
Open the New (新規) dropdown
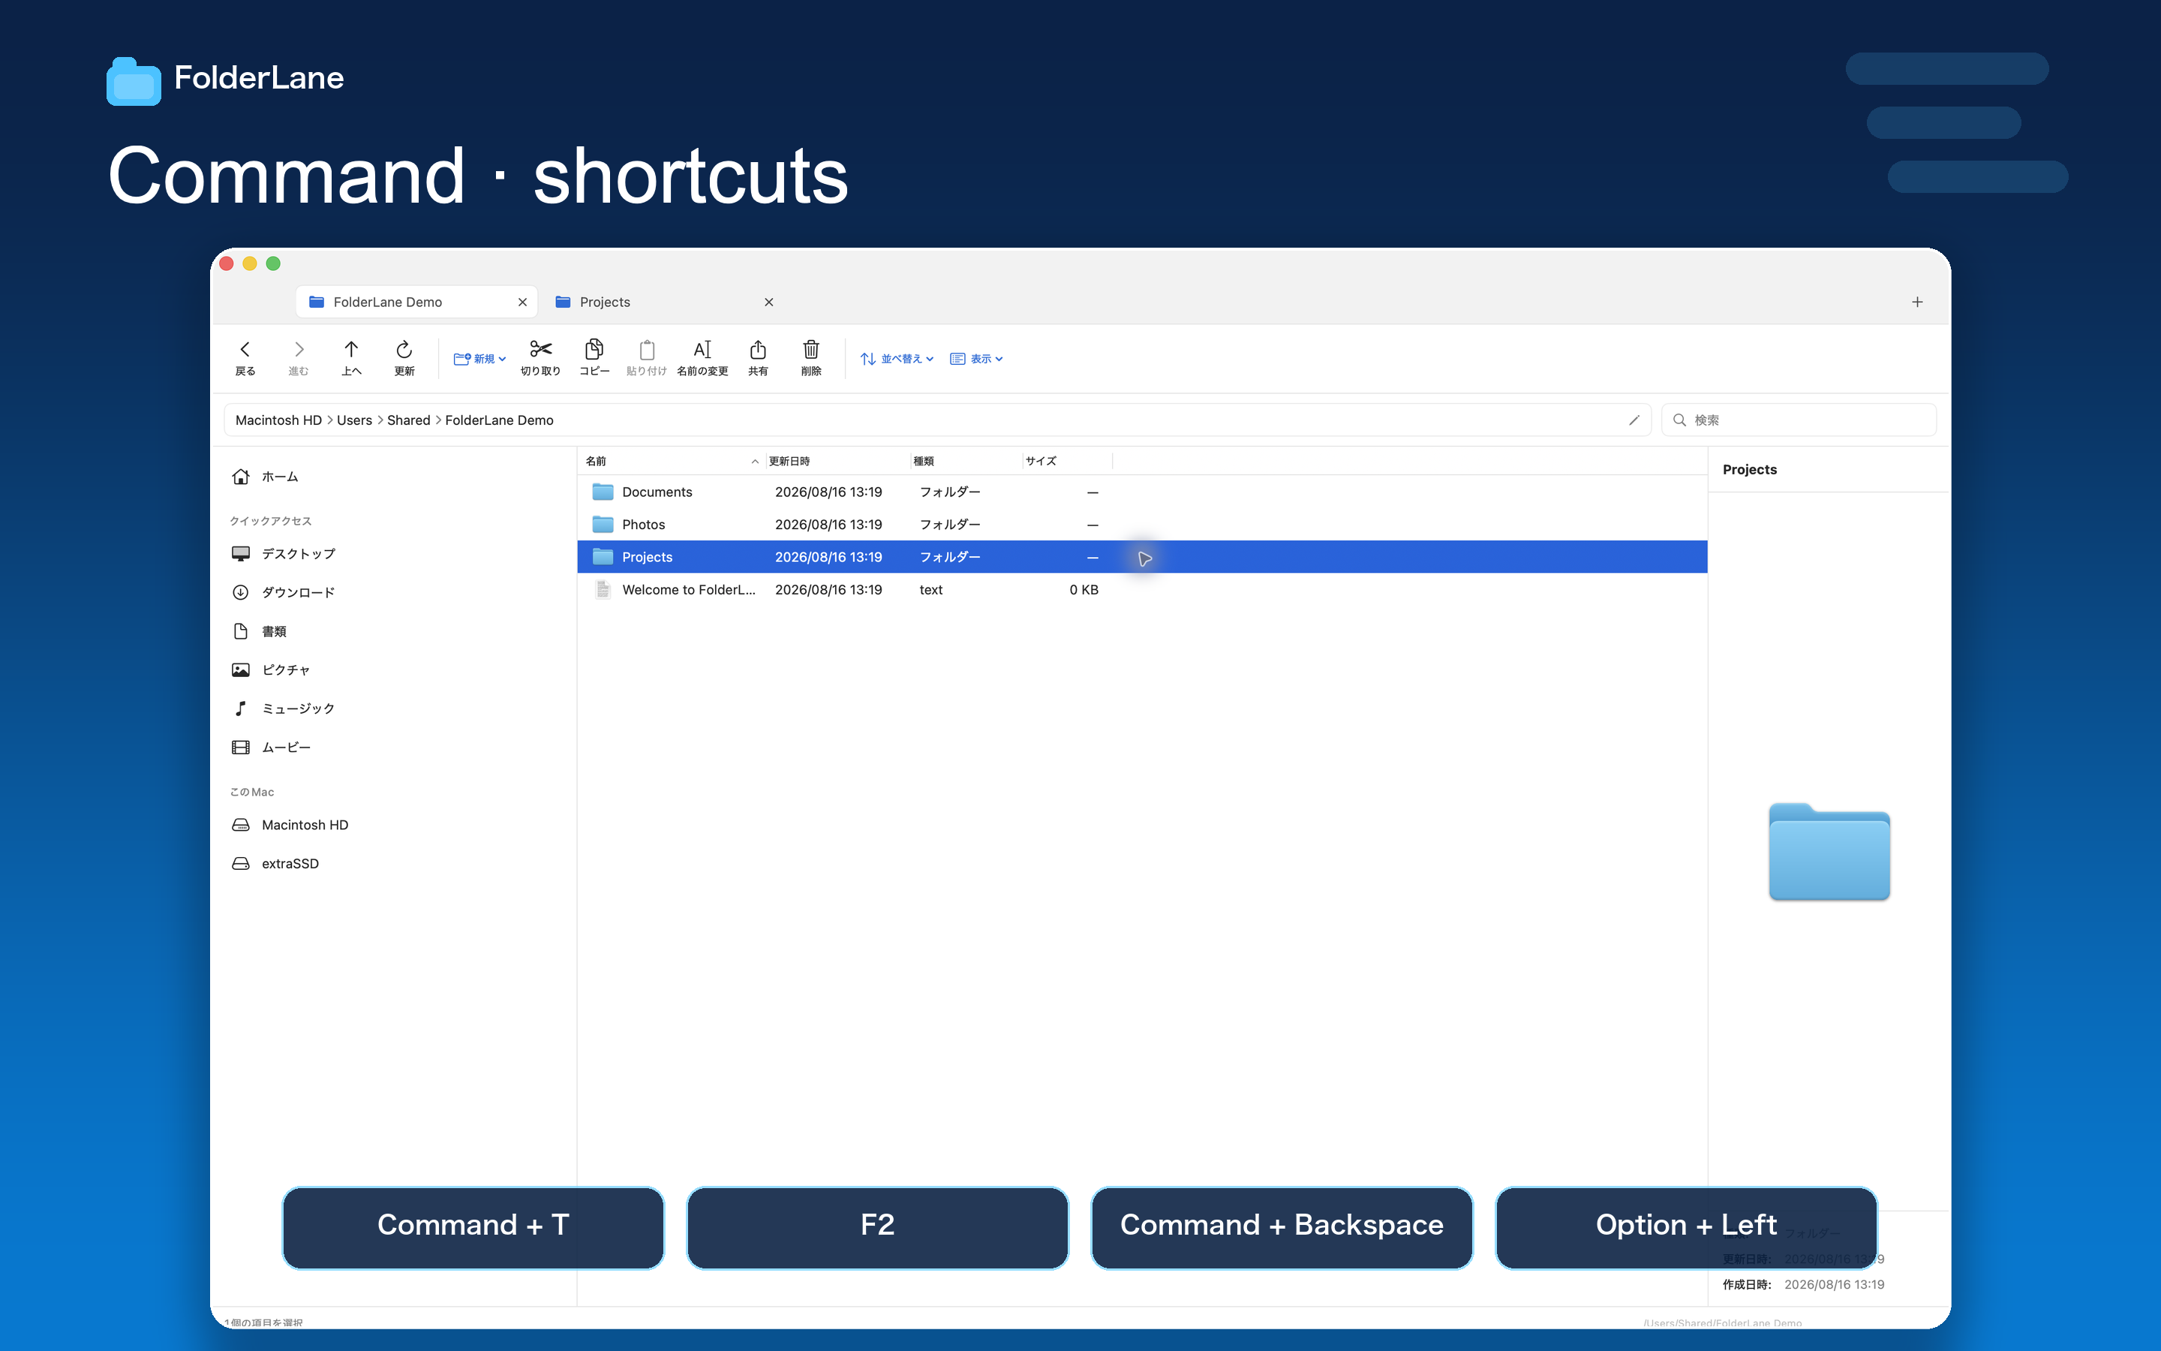pos(479,358)
